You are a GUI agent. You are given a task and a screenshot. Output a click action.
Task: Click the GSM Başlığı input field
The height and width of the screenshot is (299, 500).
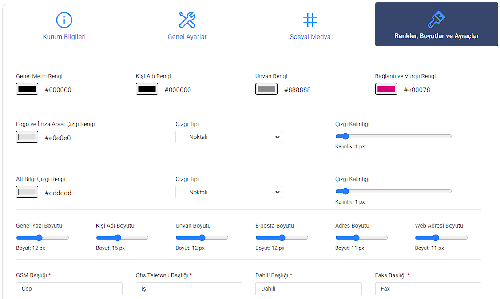pos(69,289)
